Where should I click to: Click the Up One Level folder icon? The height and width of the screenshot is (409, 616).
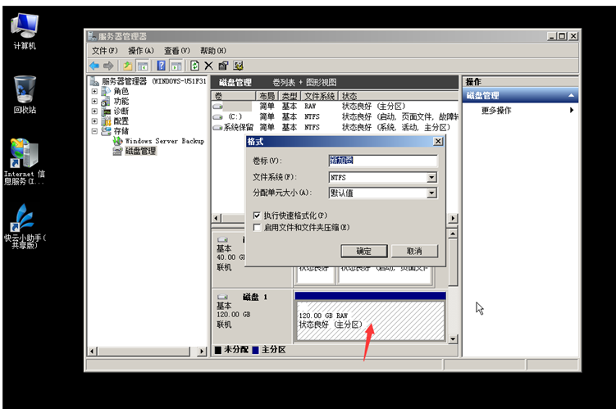point(128,66)
